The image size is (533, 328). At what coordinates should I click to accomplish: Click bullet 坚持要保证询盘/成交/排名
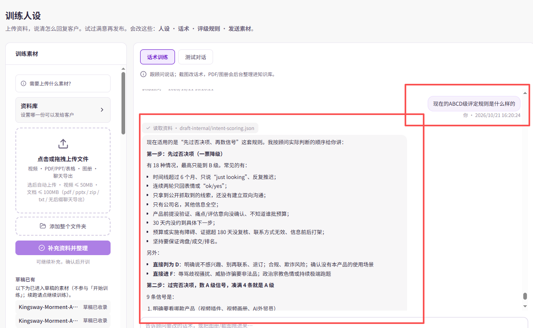(185, 241)
